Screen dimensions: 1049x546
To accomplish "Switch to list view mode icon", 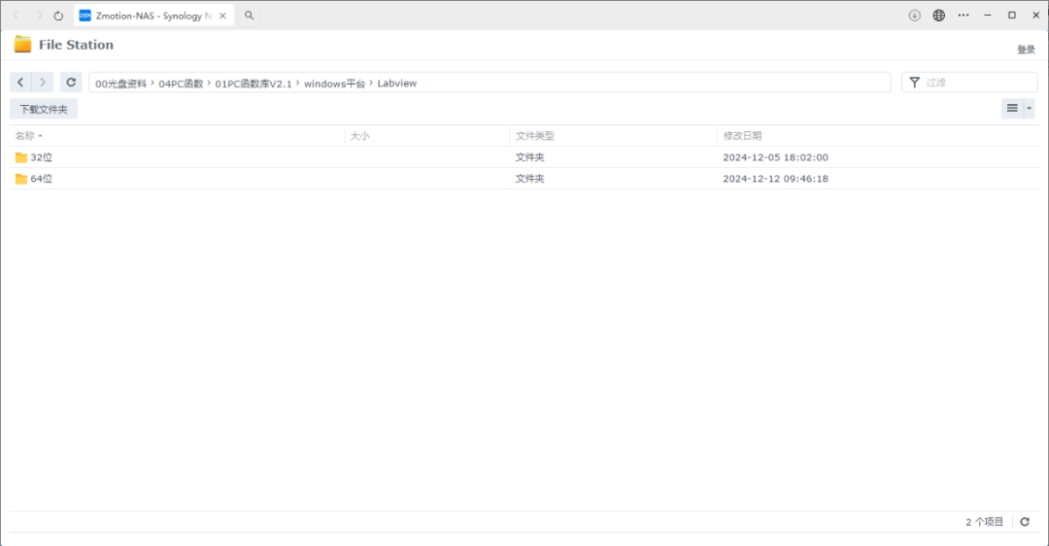I will pyautogui.click(x=1012, y=109).
